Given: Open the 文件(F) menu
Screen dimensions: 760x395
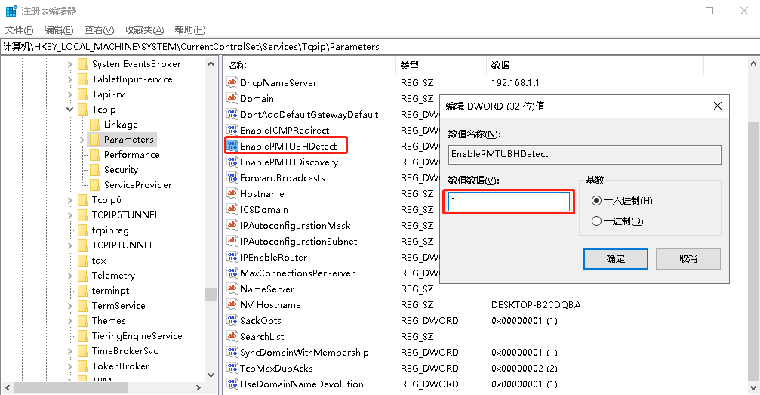Looking at the screenshot, I should click(19, 30).
